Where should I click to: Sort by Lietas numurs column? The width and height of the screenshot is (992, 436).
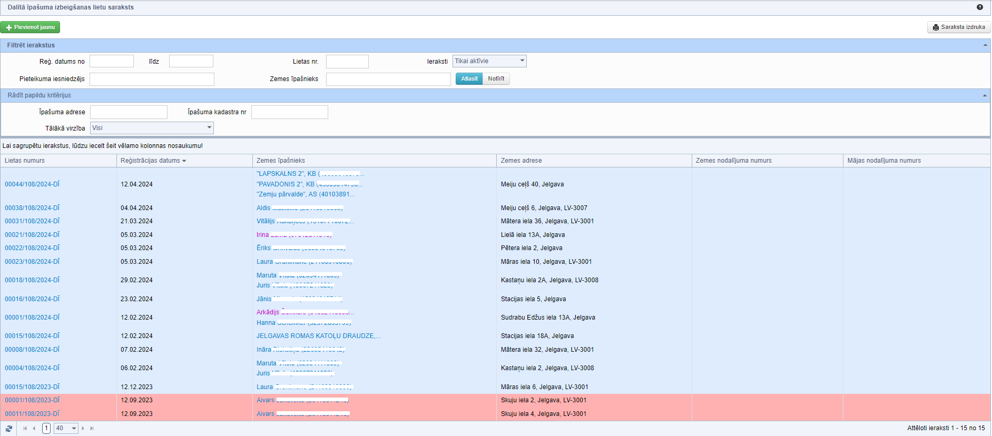[25, 161]
